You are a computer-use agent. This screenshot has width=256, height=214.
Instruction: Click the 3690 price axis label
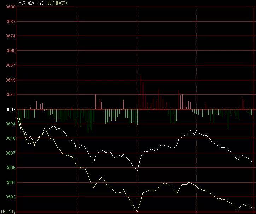[x=11, y=7]
